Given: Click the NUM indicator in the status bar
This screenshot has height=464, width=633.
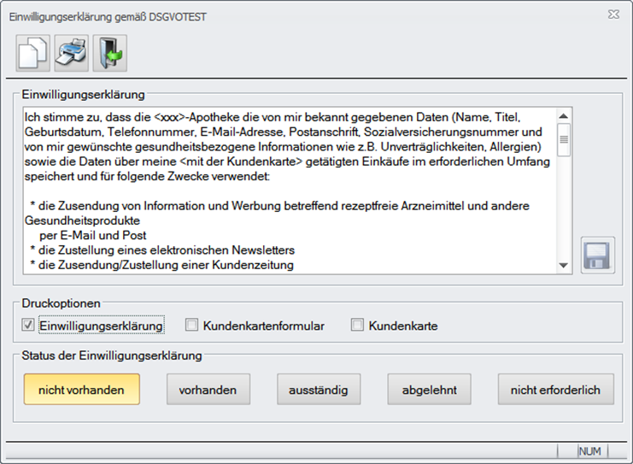Looking at the screenshot, I should click(589, 450).
